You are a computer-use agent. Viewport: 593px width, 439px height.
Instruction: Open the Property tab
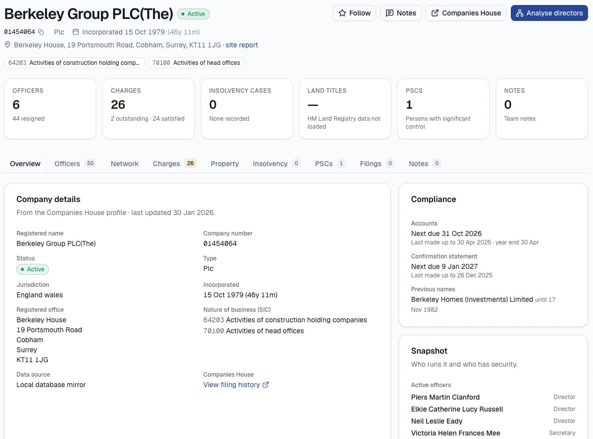tap(225, 164)
